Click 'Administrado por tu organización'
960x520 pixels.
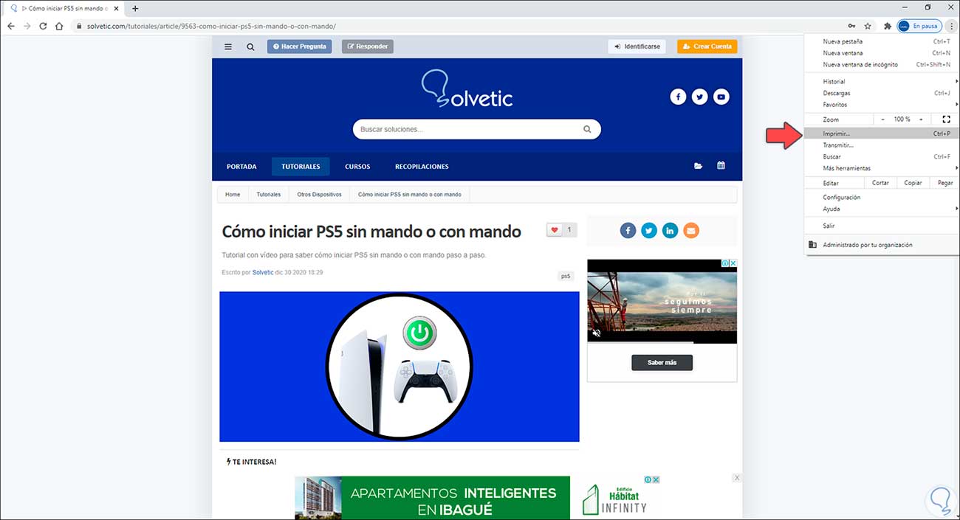882,245
